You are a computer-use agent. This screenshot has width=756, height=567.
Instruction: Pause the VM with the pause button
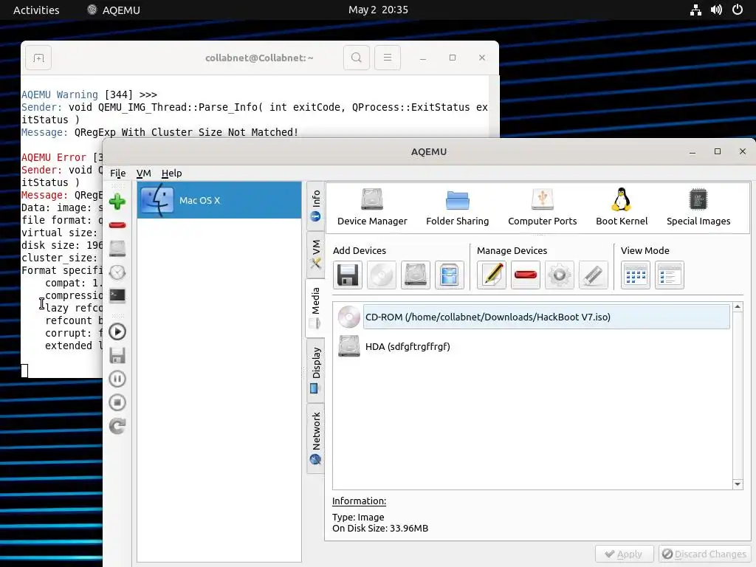coord(117,379)
